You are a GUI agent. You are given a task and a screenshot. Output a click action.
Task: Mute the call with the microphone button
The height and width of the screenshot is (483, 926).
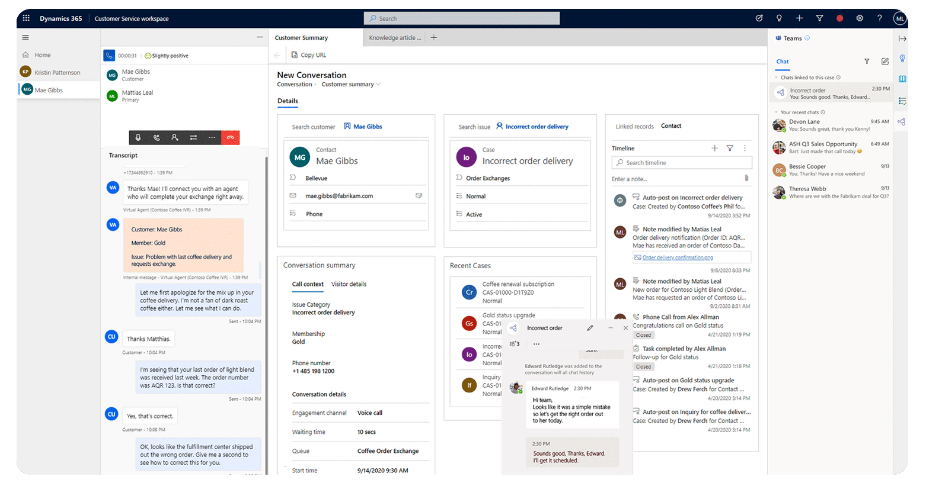[x=138, y=137]
